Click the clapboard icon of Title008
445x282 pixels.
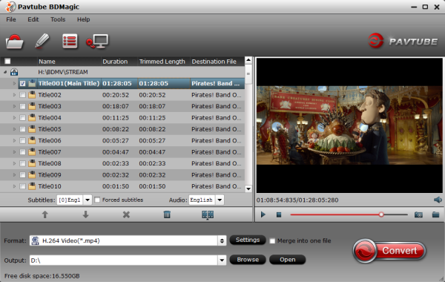32,163
